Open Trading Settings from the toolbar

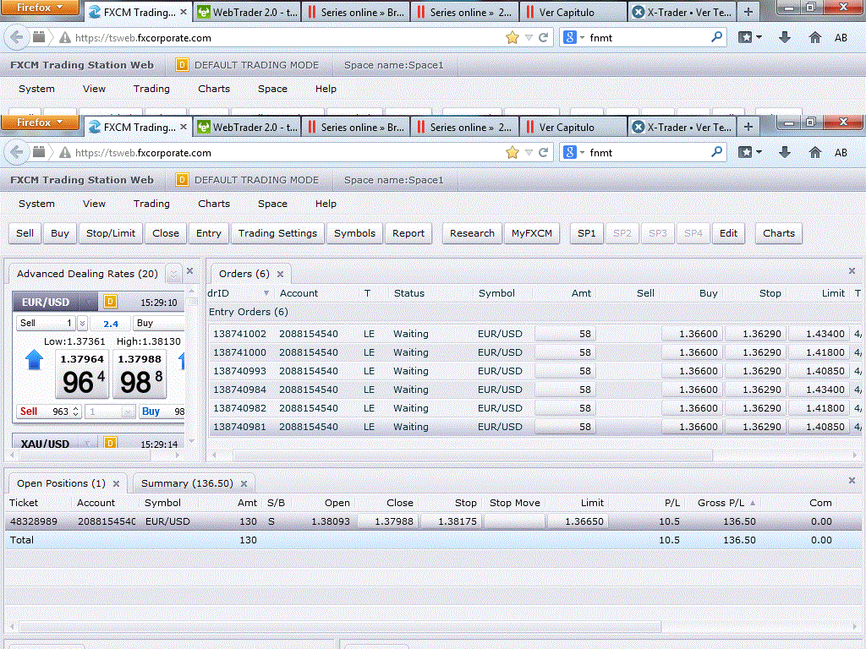coord(277,233)
